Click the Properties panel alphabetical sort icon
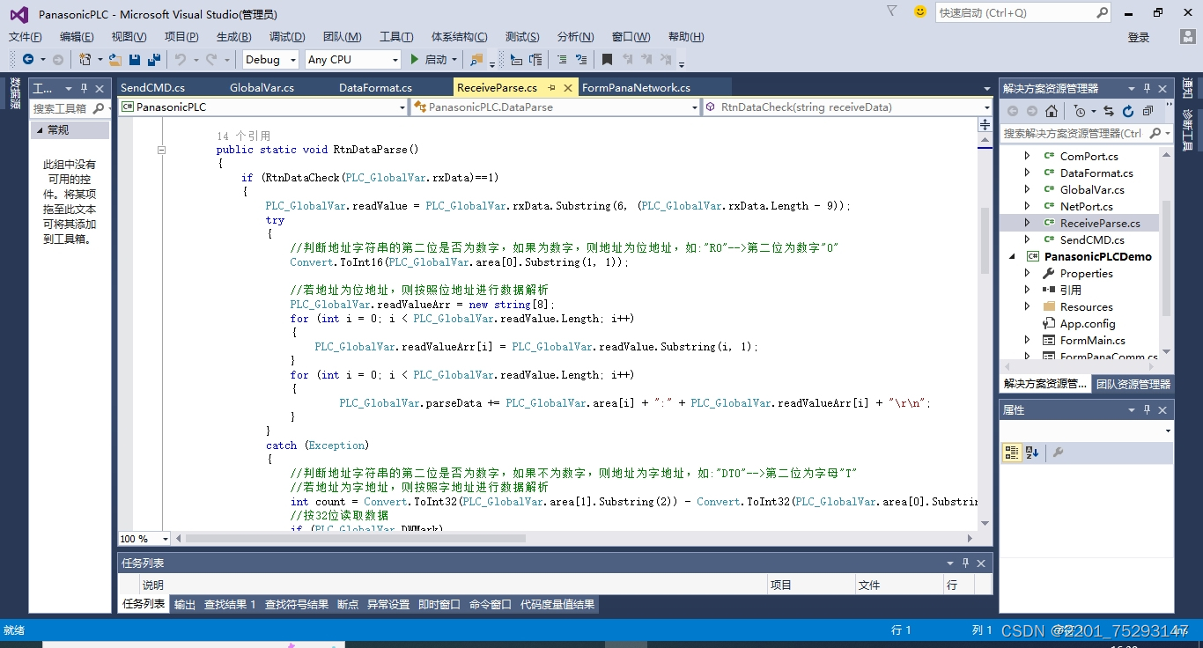1203x648 pixels. (1032, 453)
